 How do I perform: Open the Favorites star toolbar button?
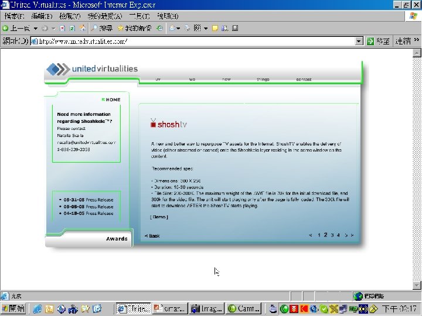(134, 28)
